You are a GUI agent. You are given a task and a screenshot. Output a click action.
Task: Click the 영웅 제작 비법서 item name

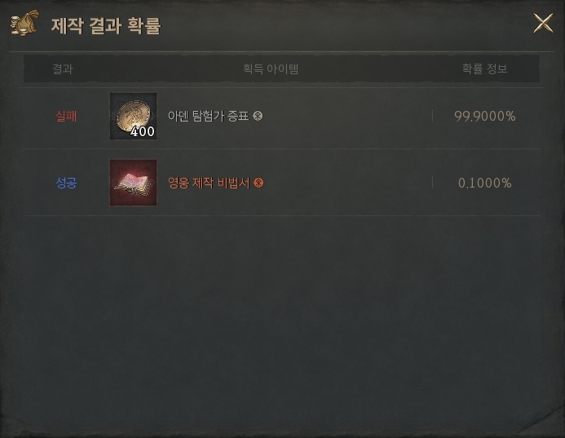click(x=209, y=183)
